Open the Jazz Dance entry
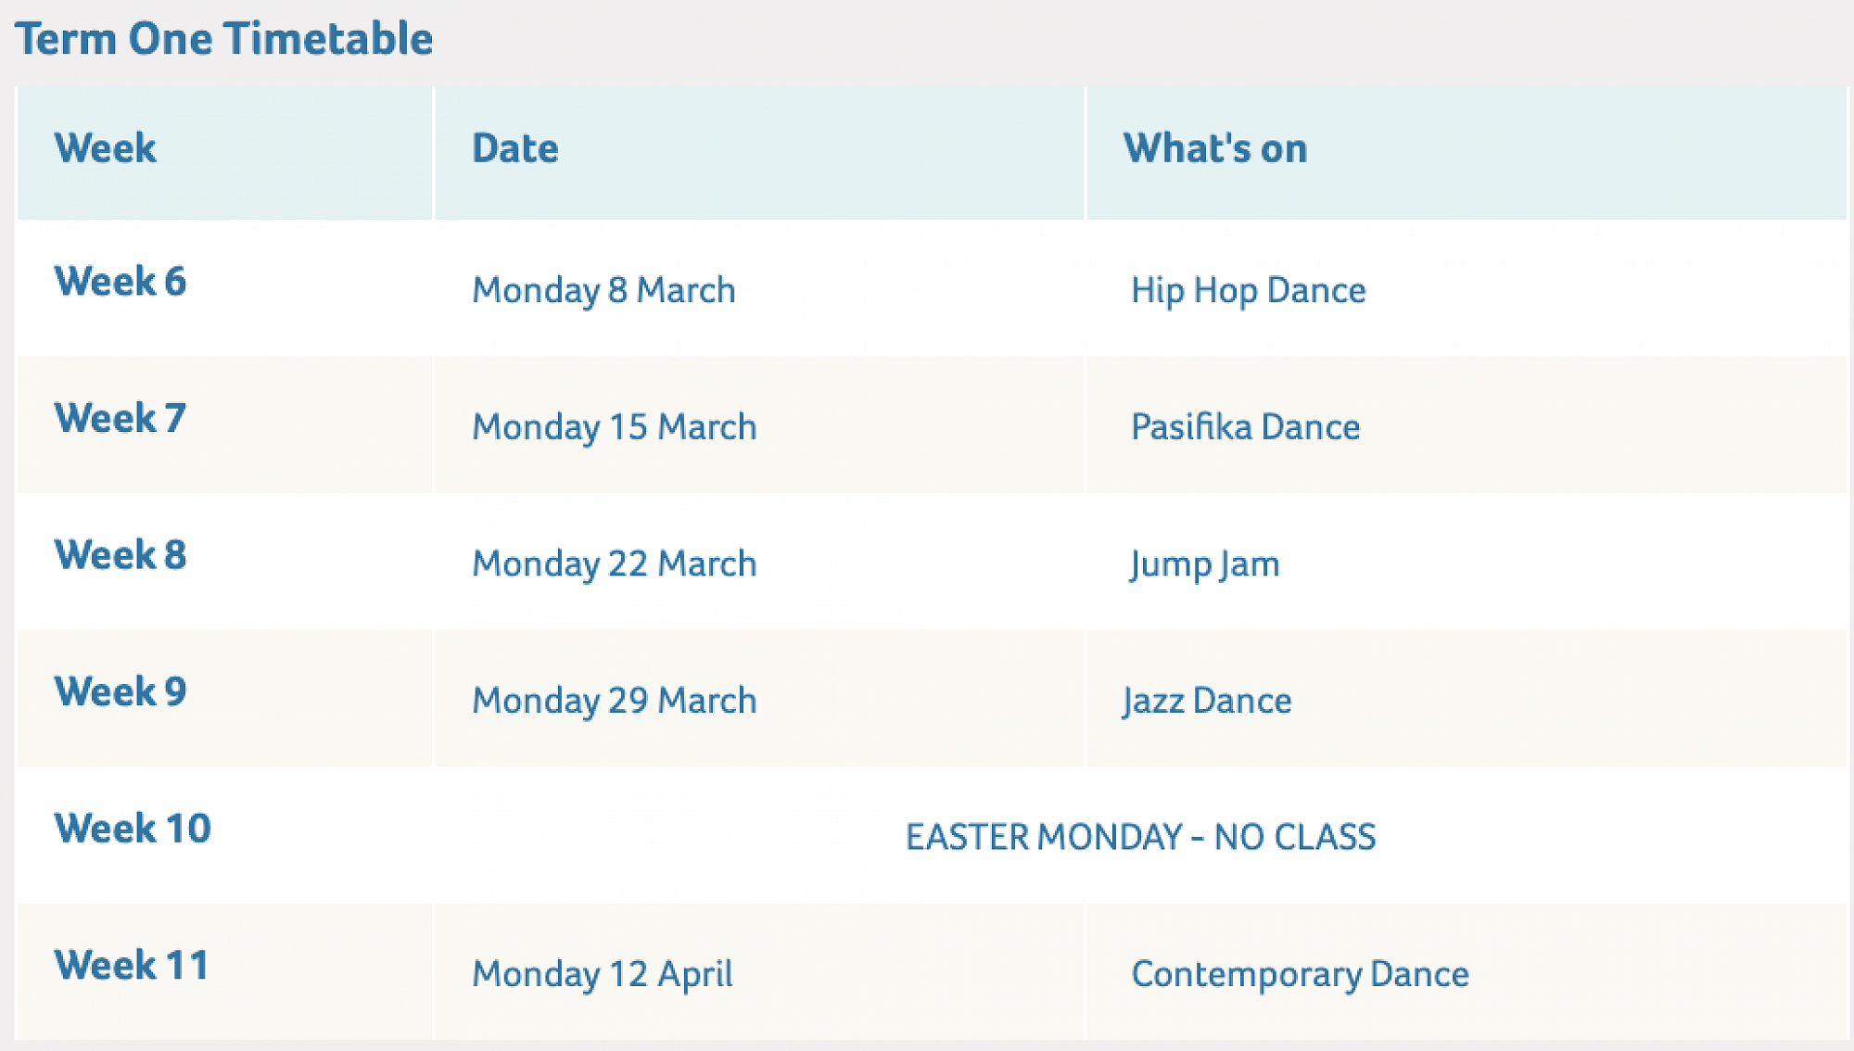The width and height of the screenshot is (1854, 1051). pyautogui.click(x=1207, y=701)
